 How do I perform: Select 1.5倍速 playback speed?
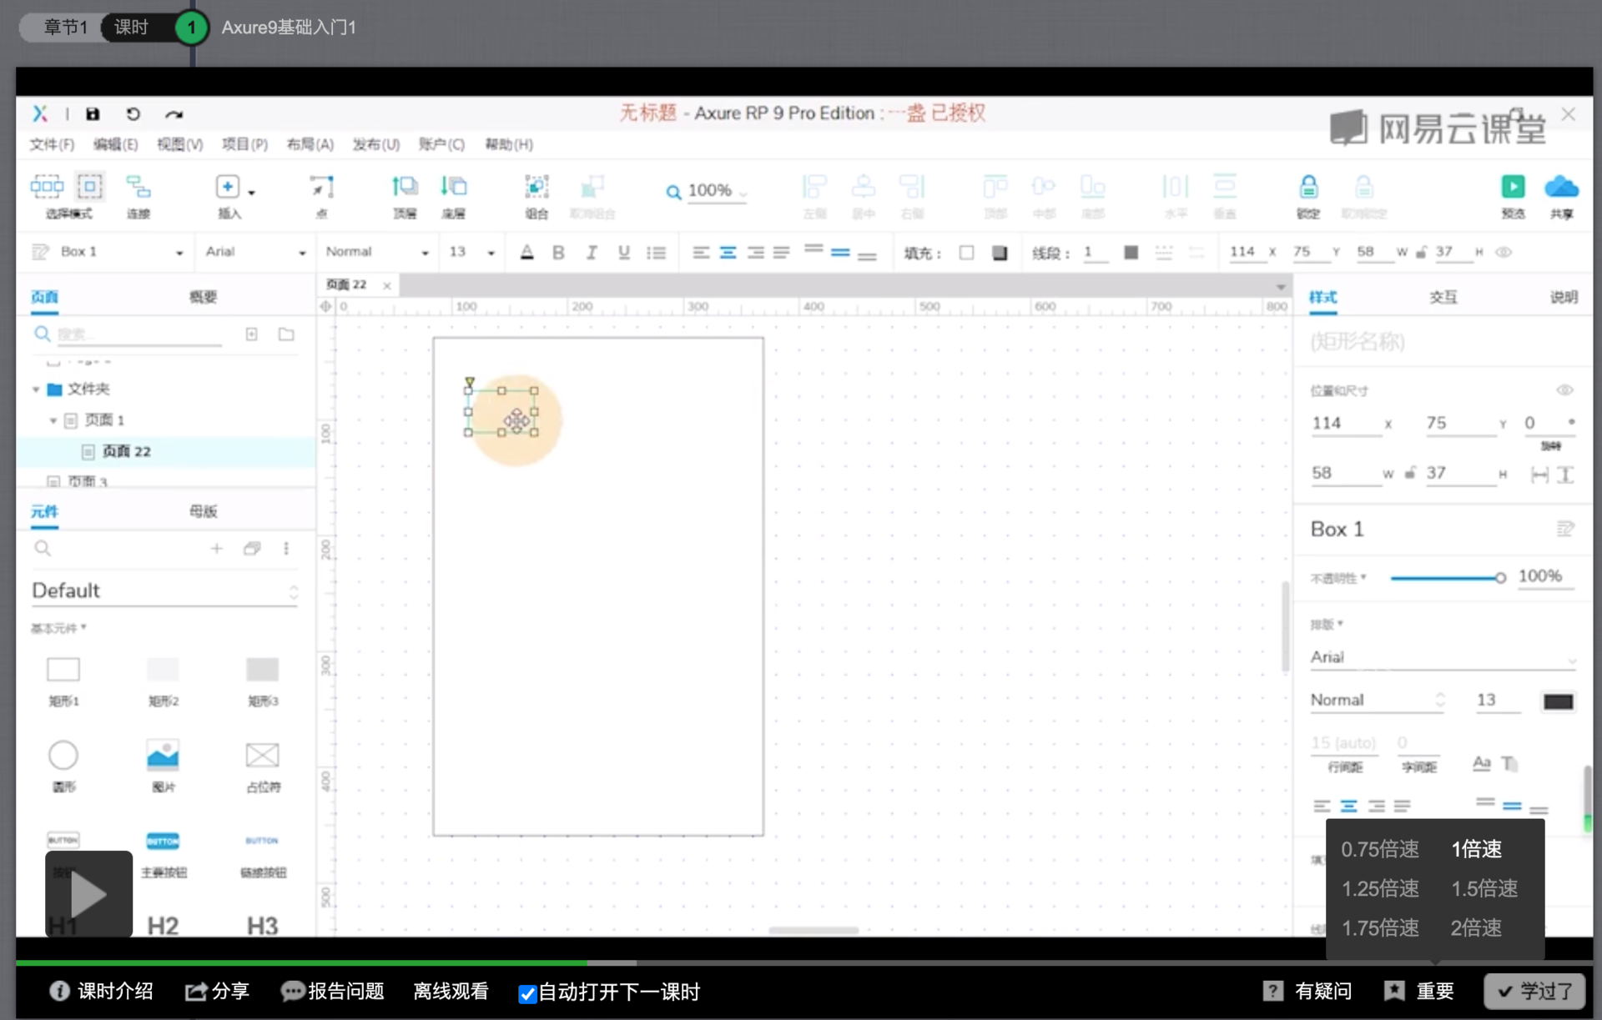pyautogui.click(x=1484, y=889)
